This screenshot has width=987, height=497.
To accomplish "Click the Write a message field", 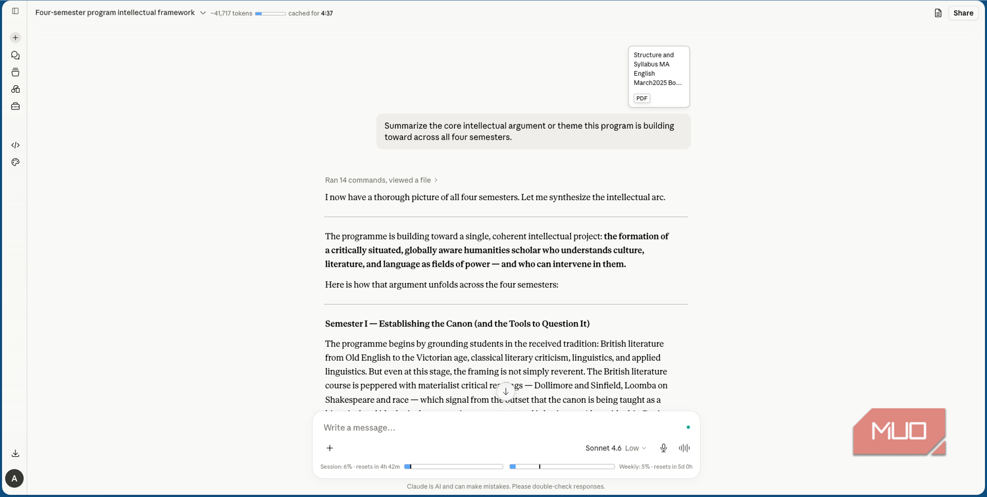I will (x=500, y=428).
